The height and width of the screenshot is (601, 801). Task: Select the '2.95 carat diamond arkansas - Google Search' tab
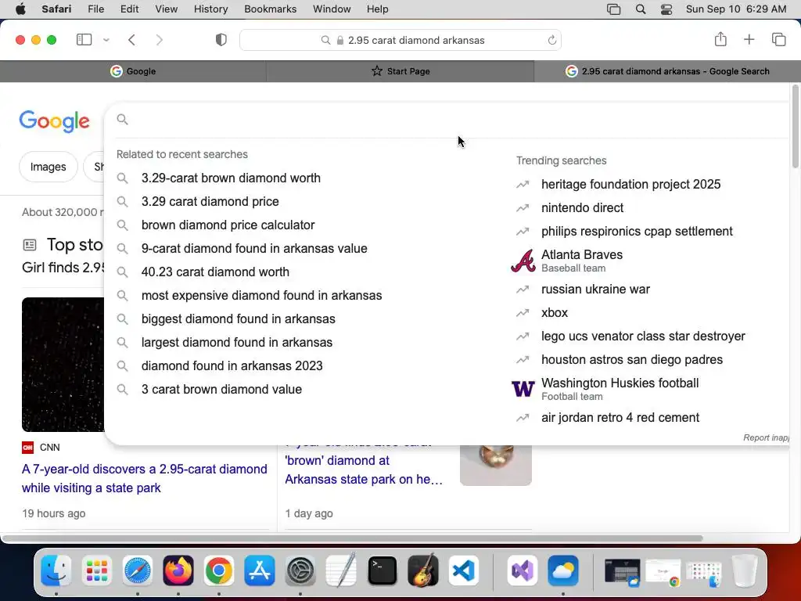(x=667, y=71)
